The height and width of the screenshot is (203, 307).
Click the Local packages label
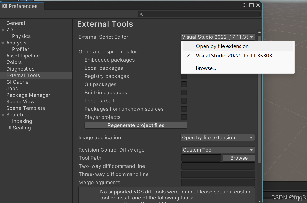[104, 68]
